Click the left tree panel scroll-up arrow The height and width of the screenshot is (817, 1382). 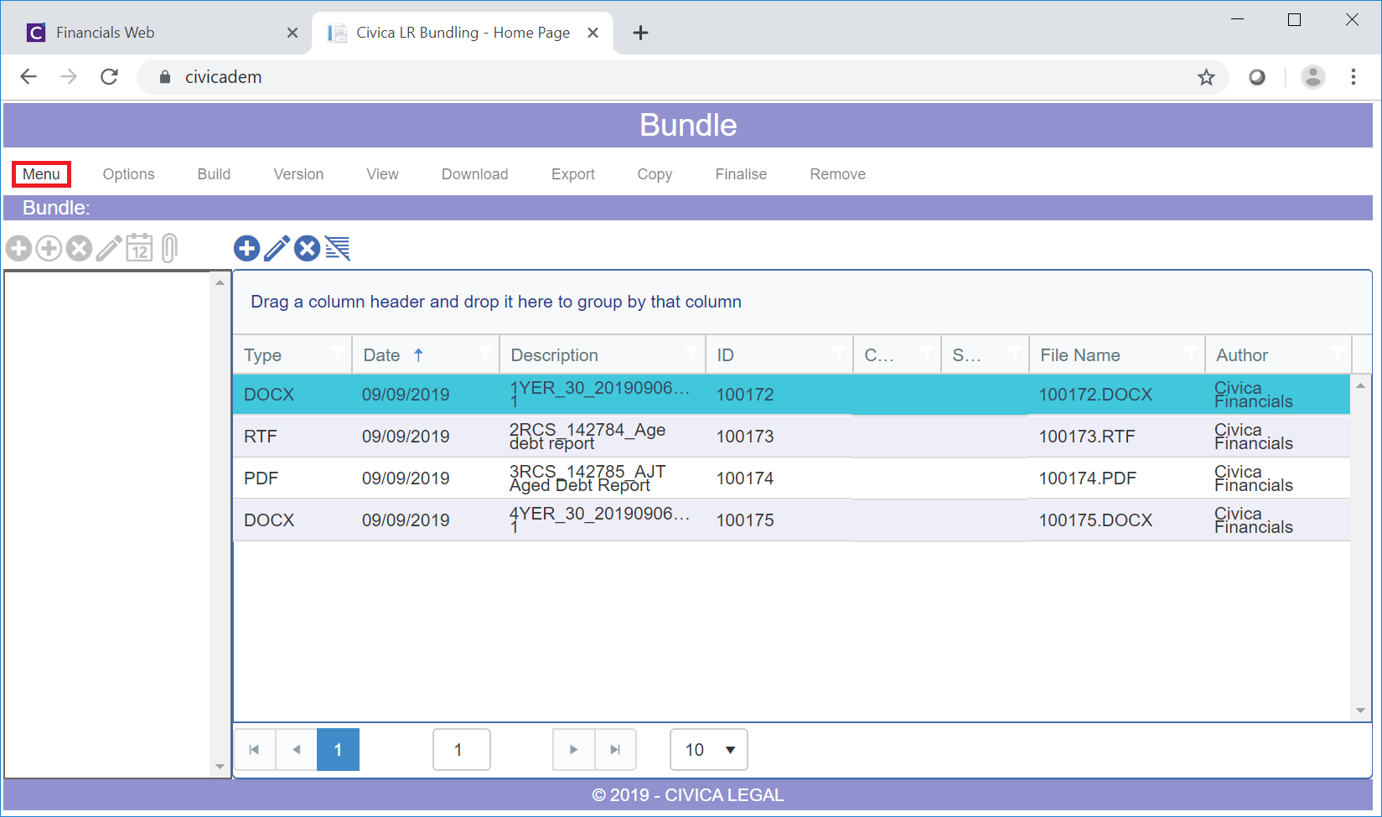(220, 282)
